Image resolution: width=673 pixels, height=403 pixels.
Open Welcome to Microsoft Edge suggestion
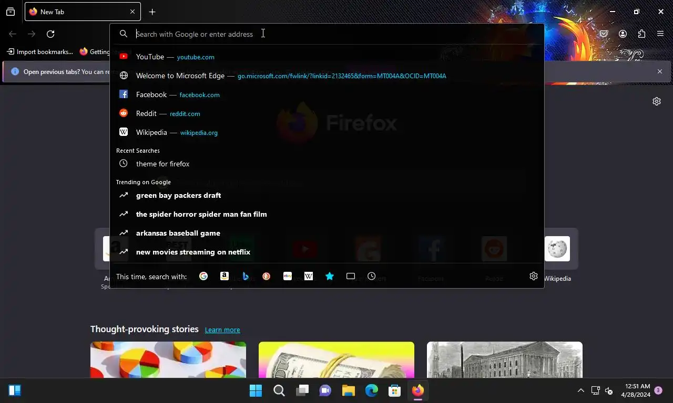coord(327,76)
